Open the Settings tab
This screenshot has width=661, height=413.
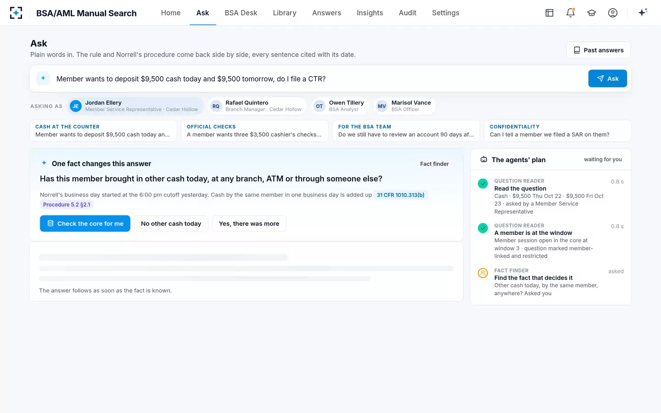(446, 13)
